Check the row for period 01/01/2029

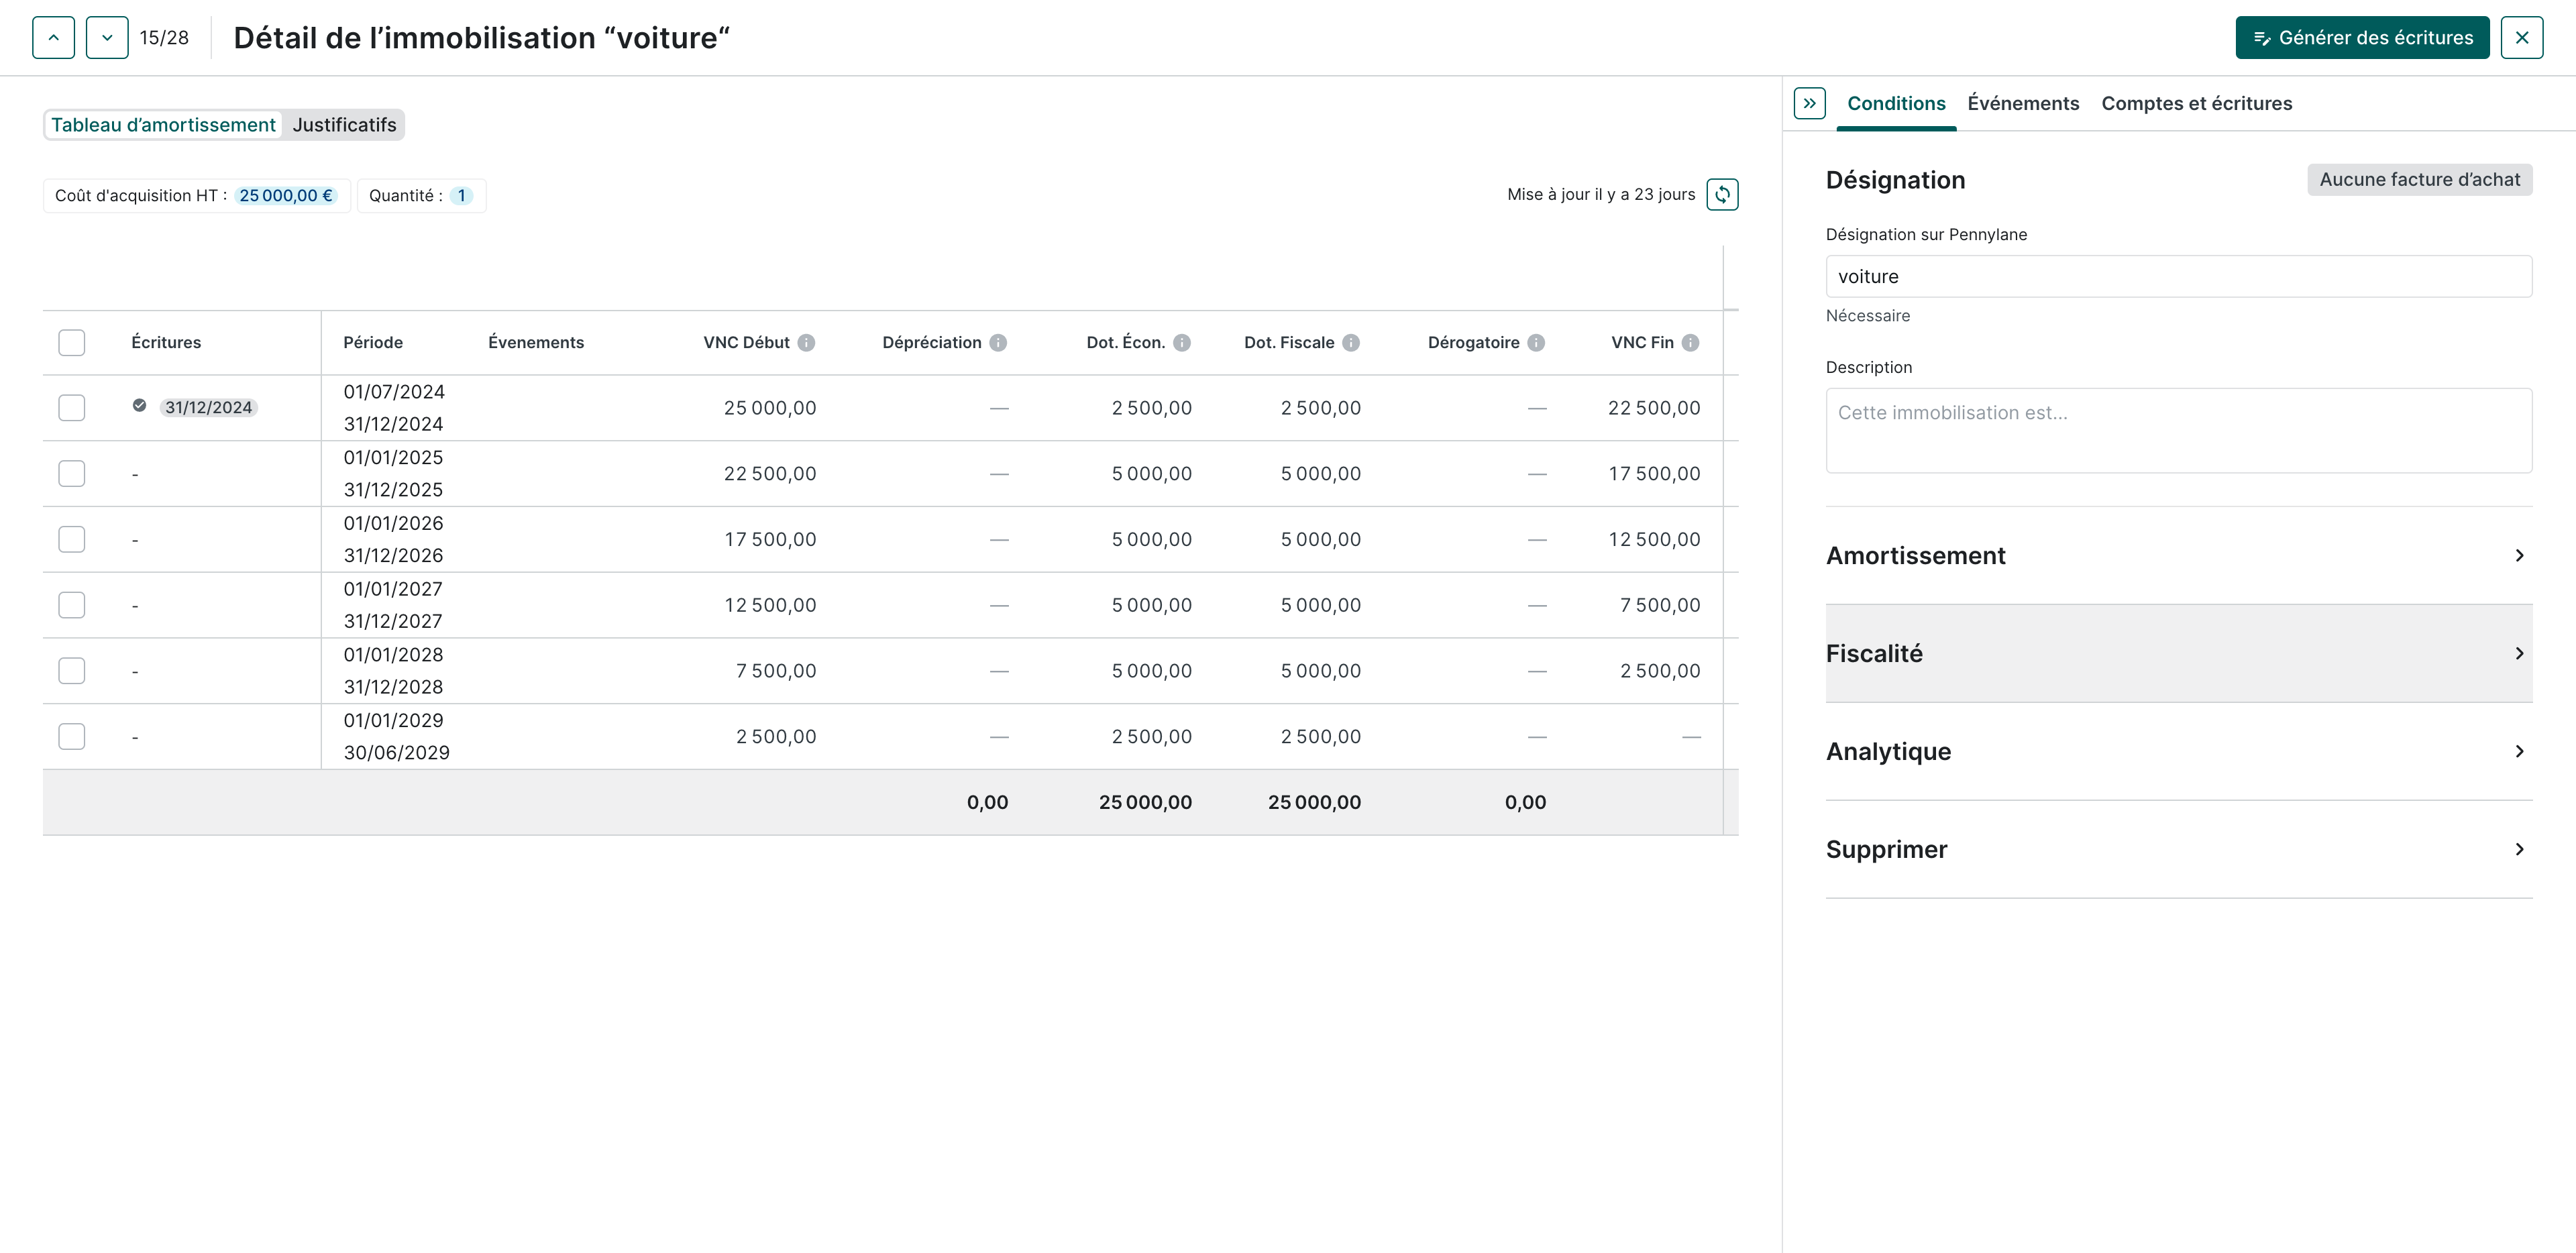click(72, 737)
